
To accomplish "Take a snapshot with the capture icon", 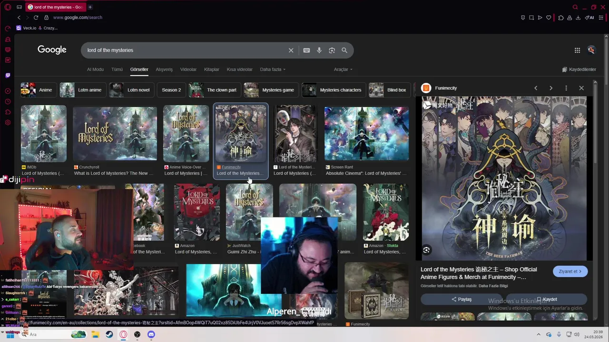I will (x=531, y=18).
